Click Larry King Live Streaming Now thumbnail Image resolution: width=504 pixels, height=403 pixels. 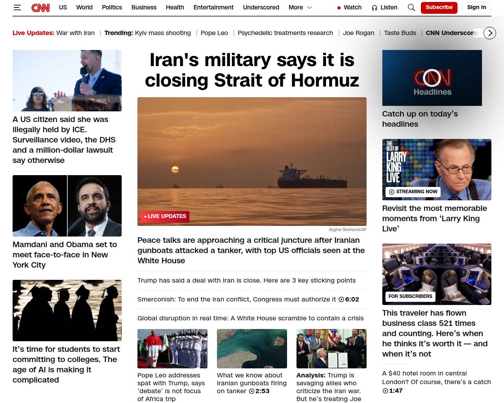(437, 170)
